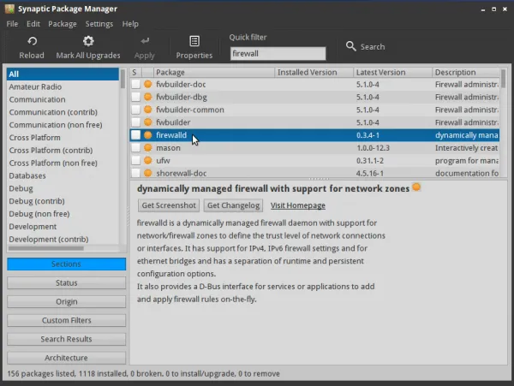Sort the list by the Package column header
The height and width of the screenshot is (386, 514).
(x=213, y=73)
